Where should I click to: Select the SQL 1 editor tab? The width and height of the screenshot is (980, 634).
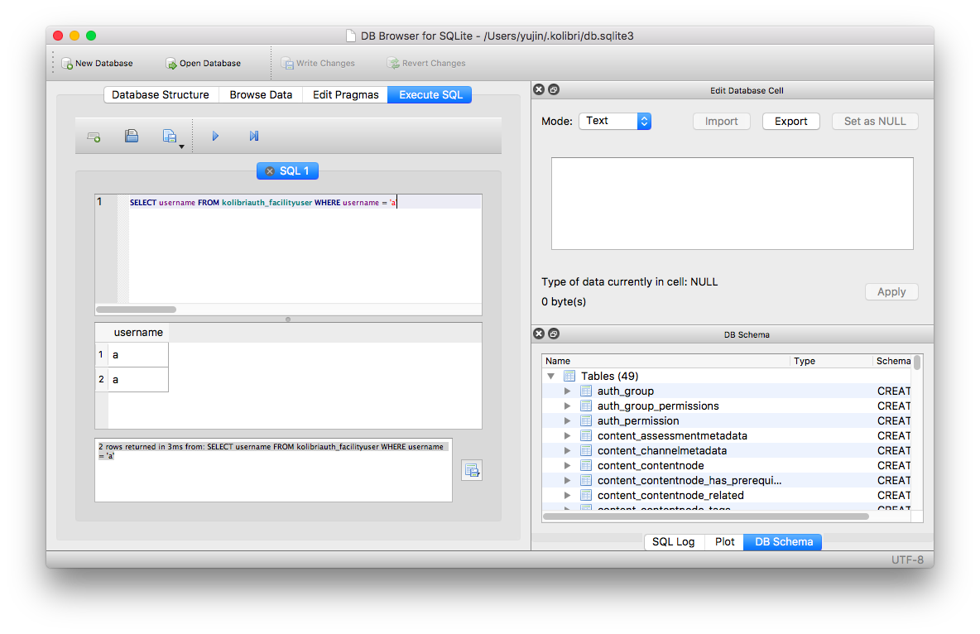tap(287, 171)
